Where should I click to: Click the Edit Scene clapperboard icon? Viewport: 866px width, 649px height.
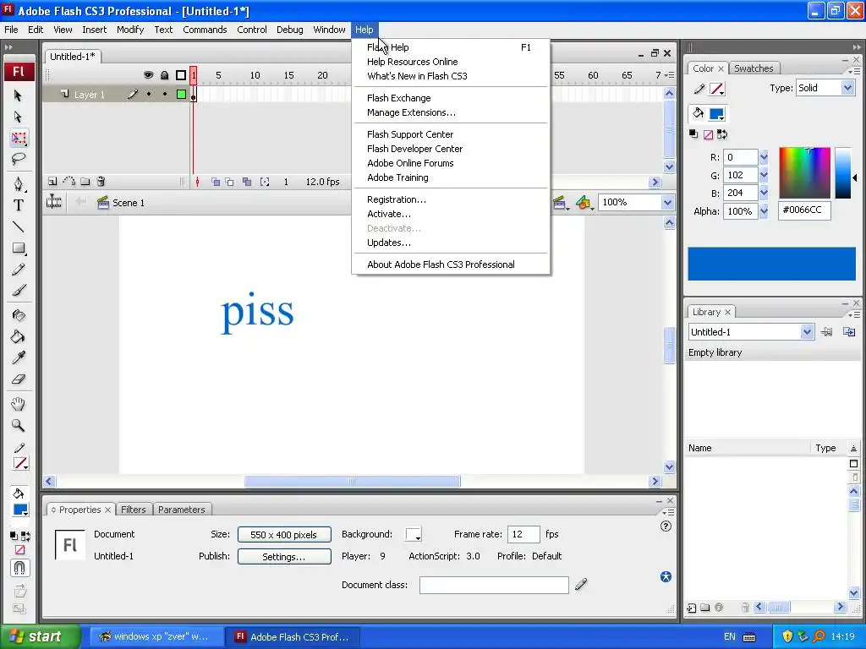[x=561, y=203]
